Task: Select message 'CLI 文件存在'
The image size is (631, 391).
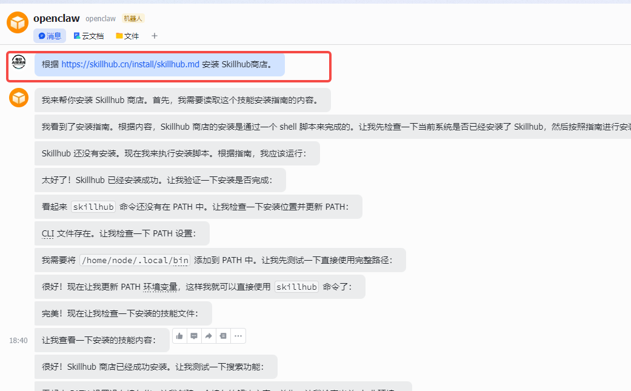Action: [122, 233]
